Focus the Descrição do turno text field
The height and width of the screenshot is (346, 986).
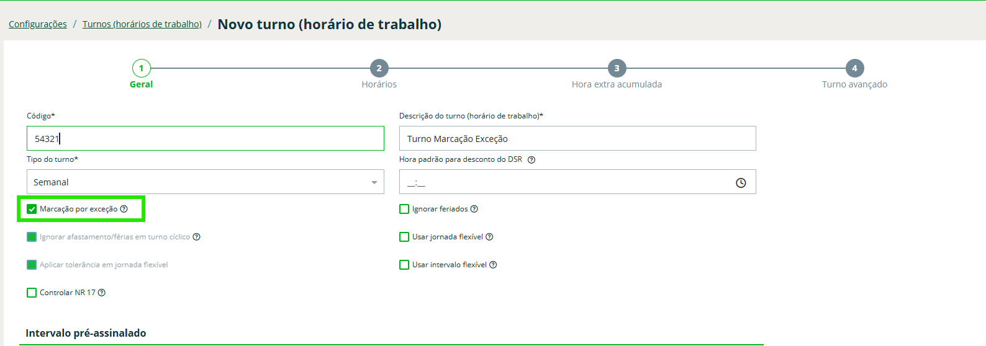[x=577, y=139]
